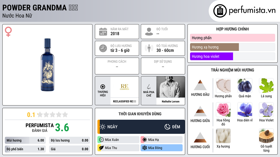Click the Phong cách info box
Screen dimensions: 280x157
coord(117,66)
